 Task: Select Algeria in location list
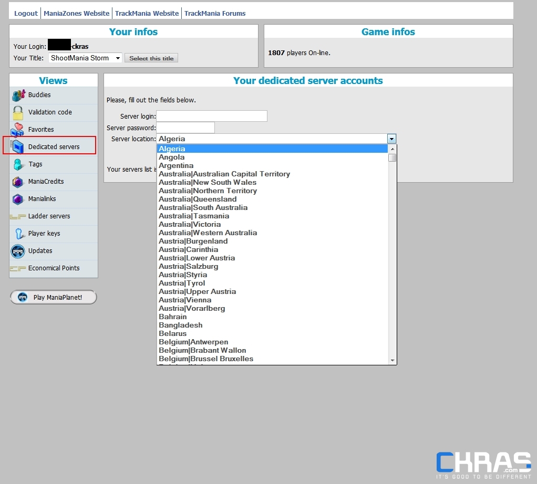(x=272, y=149)
